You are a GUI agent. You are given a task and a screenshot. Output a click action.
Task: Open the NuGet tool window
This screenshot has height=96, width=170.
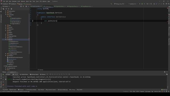click(x=41, y=90)
